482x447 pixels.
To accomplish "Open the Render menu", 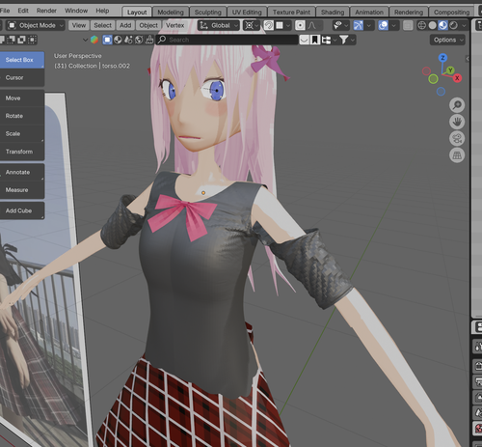I will [x=46, y=11].
